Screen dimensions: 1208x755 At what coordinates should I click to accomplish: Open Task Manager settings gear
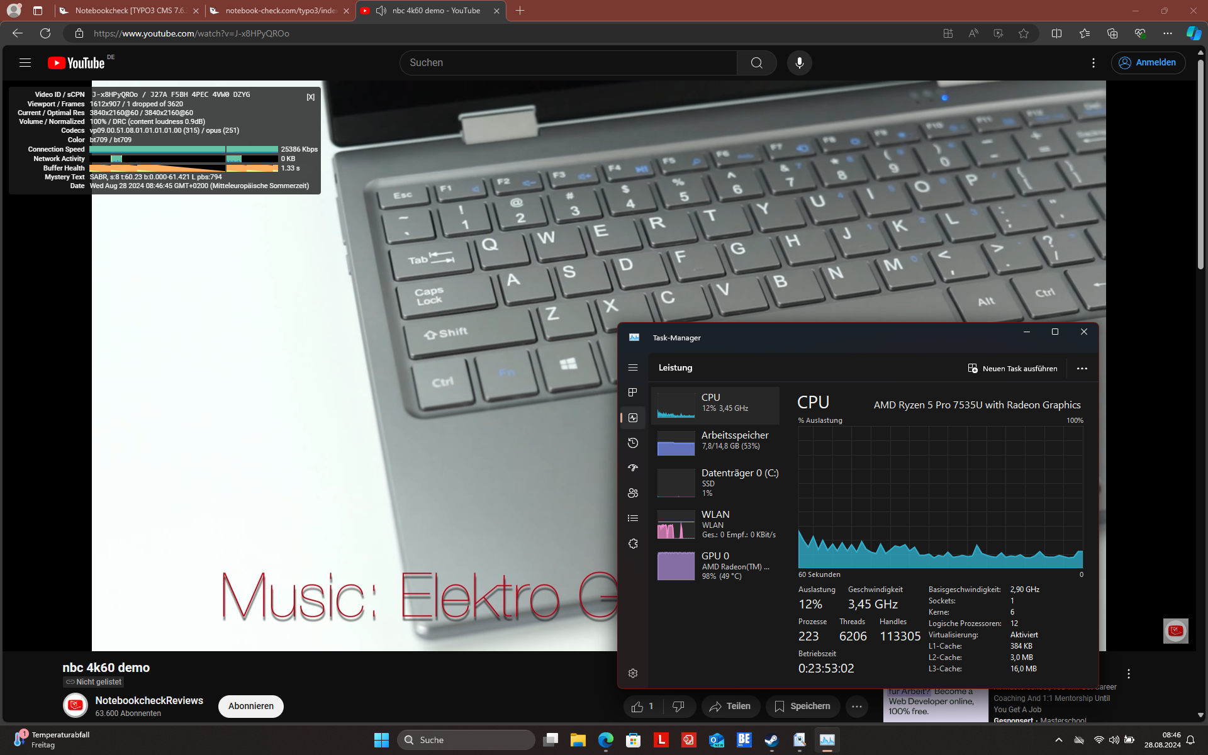point(633,673)
